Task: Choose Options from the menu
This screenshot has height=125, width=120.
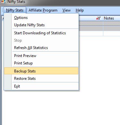Action: click(41, 18)
